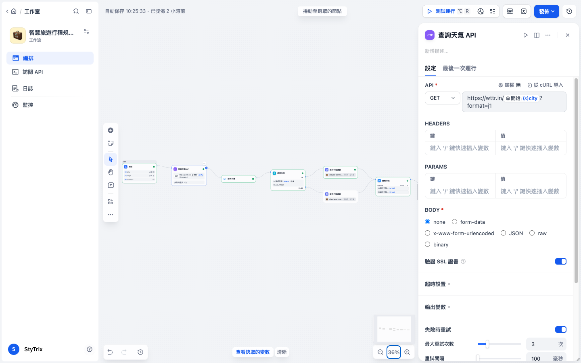Viewport: 581px width, 363px height.
Task: Zoom out with the minus magnifier
Action: [380, 352]
